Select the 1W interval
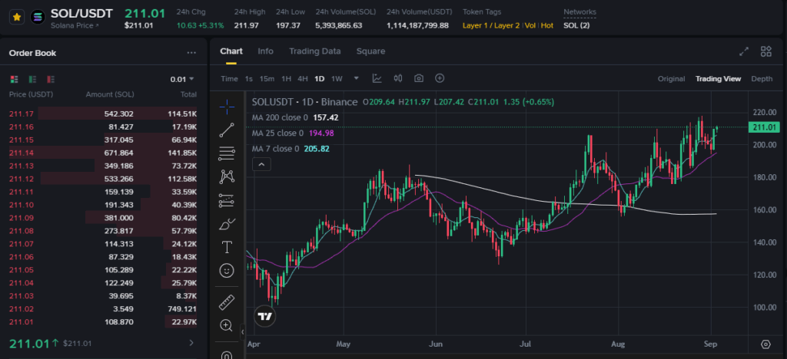 pos(337,78)
